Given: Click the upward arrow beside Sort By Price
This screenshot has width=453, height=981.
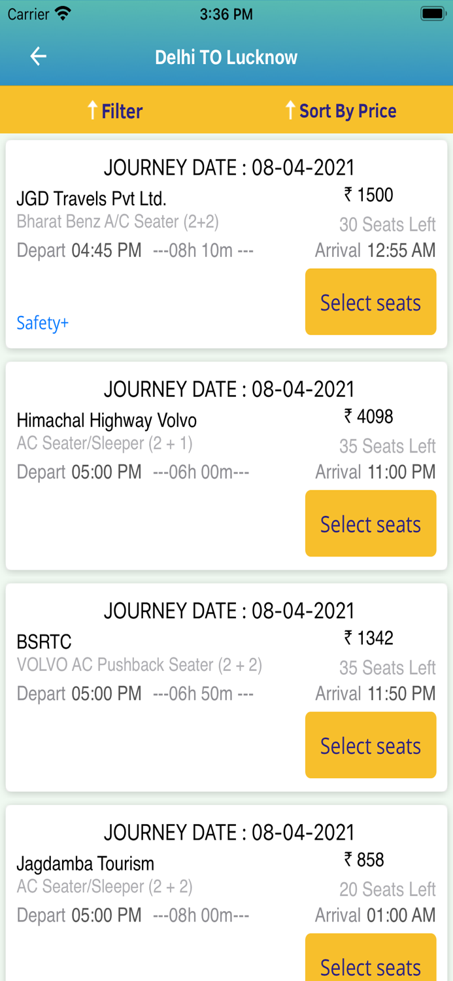Looking at the screenshot, I should point(290,110).
